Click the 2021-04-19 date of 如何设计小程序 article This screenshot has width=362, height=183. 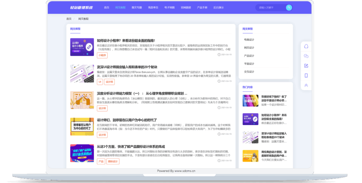tap(226, 55)
